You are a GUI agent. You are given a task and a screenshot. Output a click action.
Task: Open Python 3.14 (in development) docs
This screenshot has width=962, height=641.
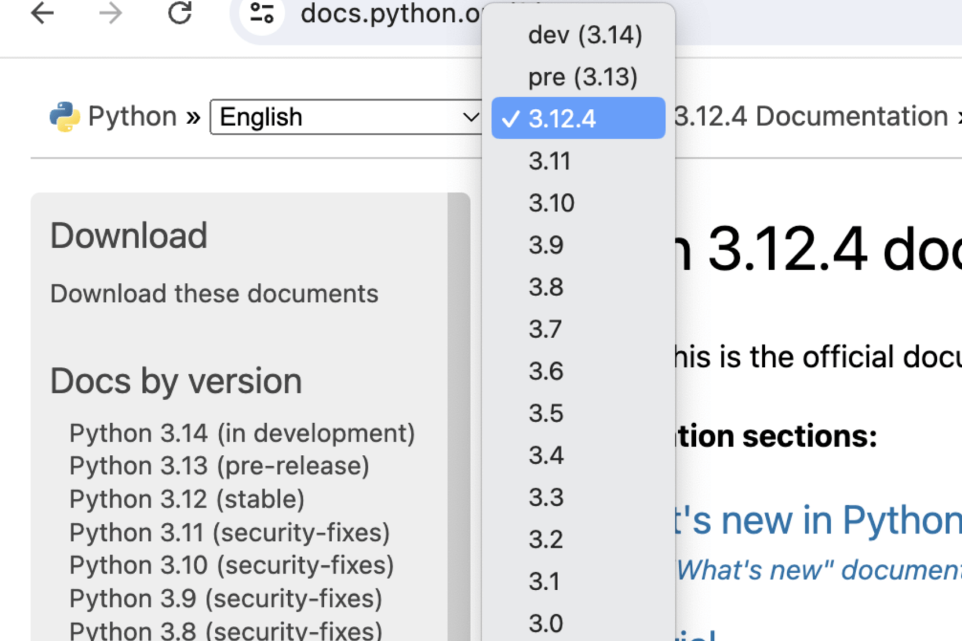coord(242,433)
